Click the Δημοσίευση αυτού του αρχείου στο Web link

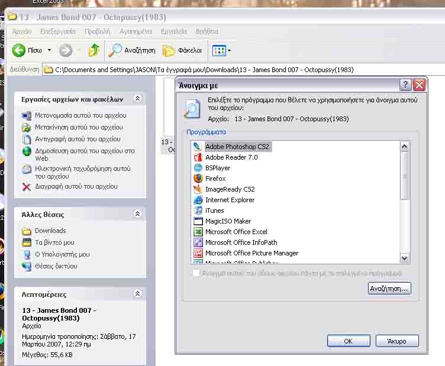pyautogui.click(x=85, y=154)
